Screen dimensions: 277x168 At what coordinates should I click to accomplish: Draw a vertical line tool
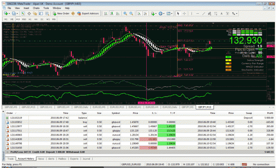191,14
